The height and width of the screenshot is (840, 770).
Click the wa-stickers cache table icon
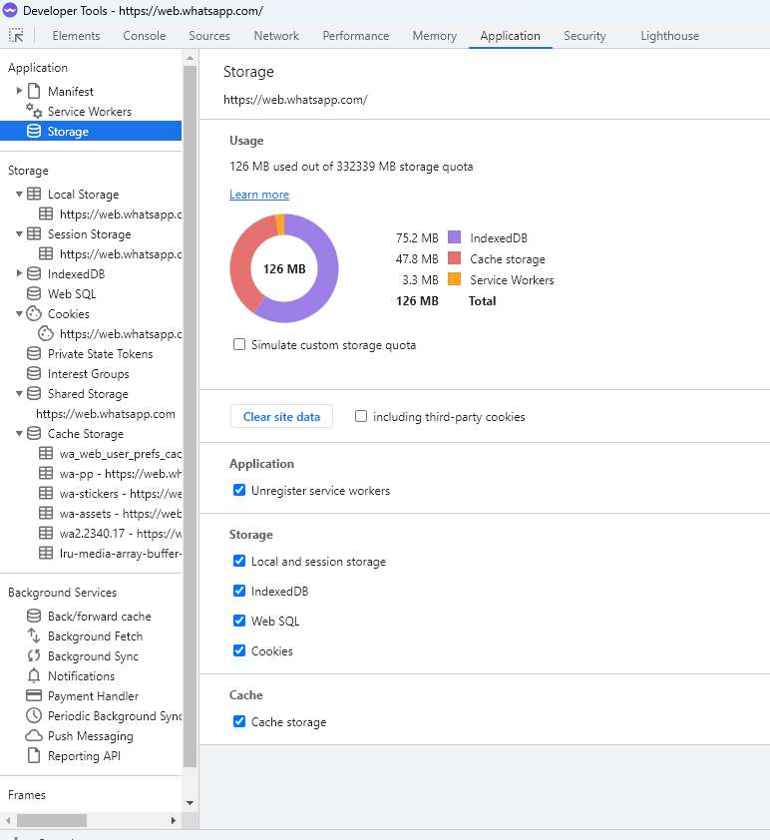(x=46, y=494)
